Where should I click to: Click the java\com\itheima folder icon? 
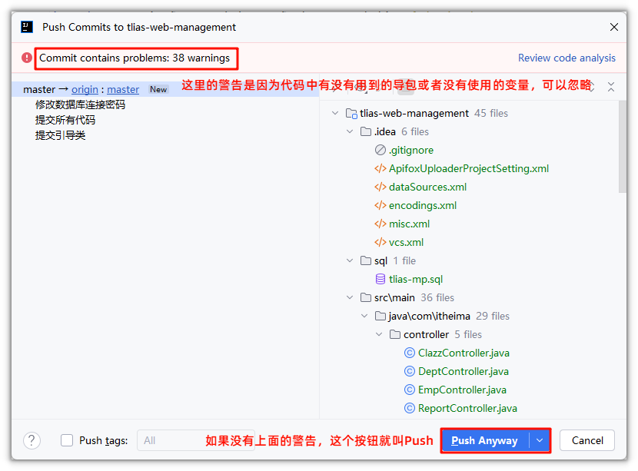(x=380, y=316)
